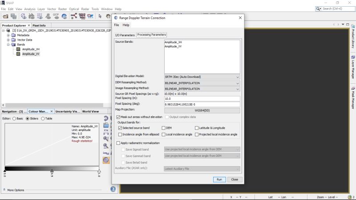The width and height of the screenshot is (356, 200).
Task: Check Local incidence angle box
Action: (163, 135)
